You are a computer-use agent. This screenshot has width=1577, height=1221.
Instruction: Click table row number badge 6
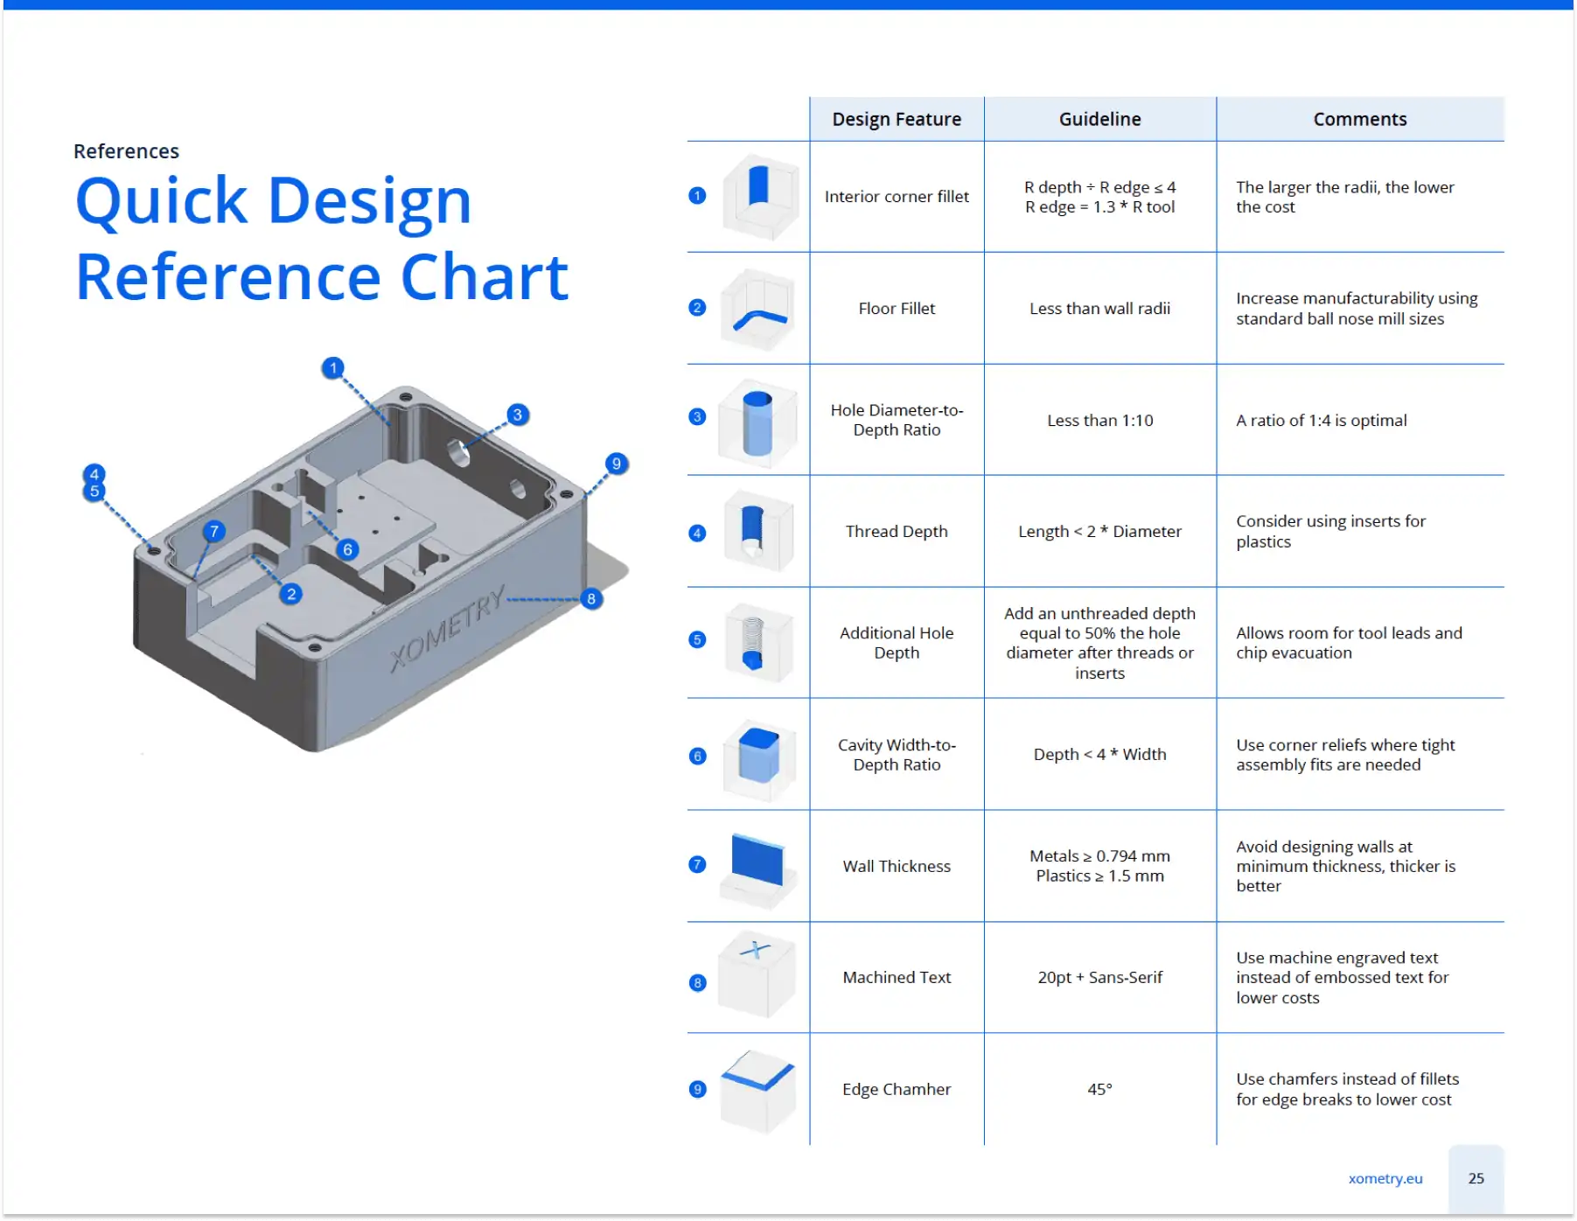pos(697,757)
